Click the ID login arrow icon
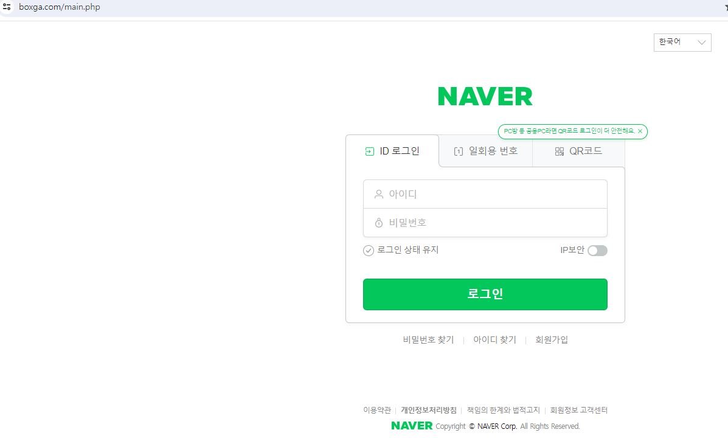Viewport: 728px width, 438px height. point(370,151)
